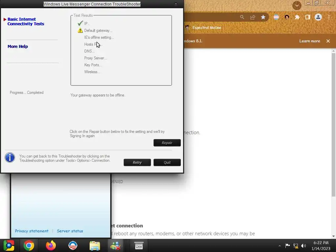The width and height of the screenshot is (336, 252).
Task: Open the More Help section
Action: (18, 47)
